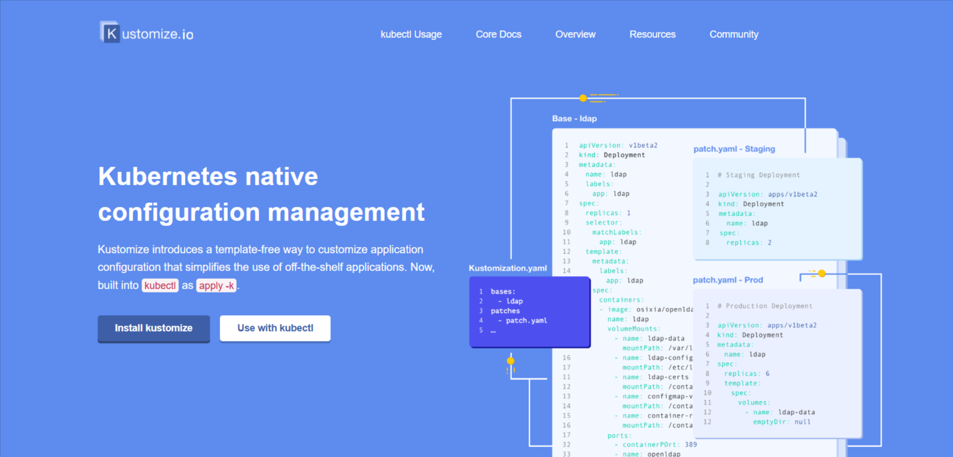Click 'replicas: 1' in the Base code
Viewport: 953px width, 457px height.
coord(608,213)
